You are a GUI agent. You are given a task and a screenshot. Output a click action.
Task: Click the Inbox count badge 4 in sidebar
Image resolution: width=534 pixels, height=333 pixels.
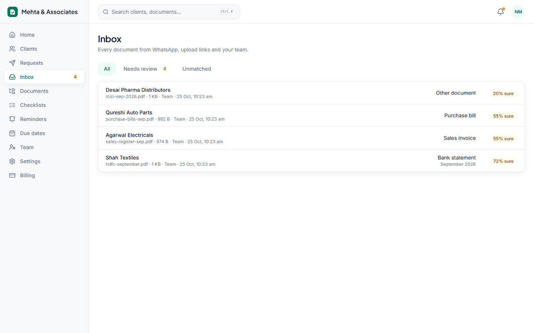tap(75, 77)
